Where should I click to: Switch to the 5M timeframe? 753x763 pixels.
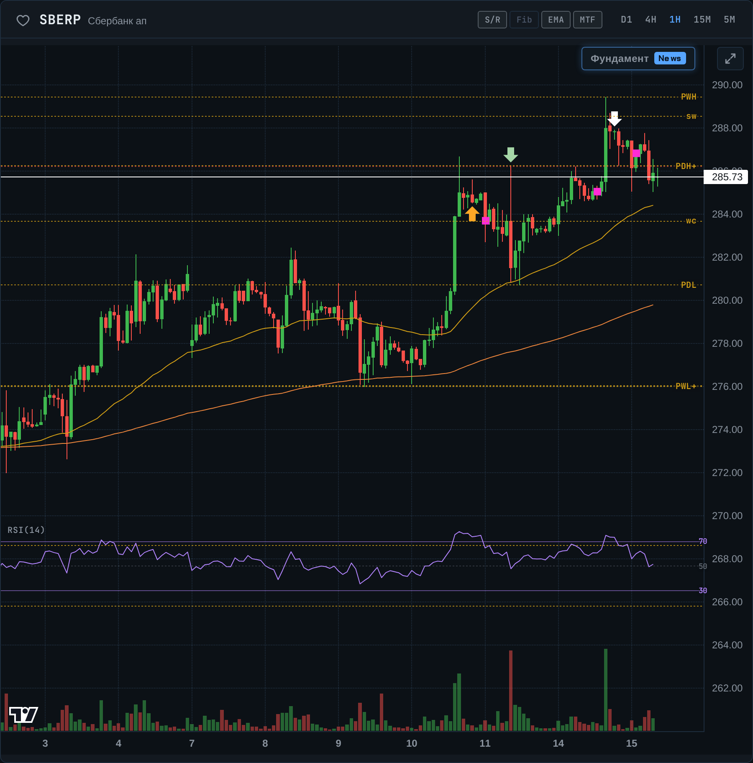[x=729, y=20]
